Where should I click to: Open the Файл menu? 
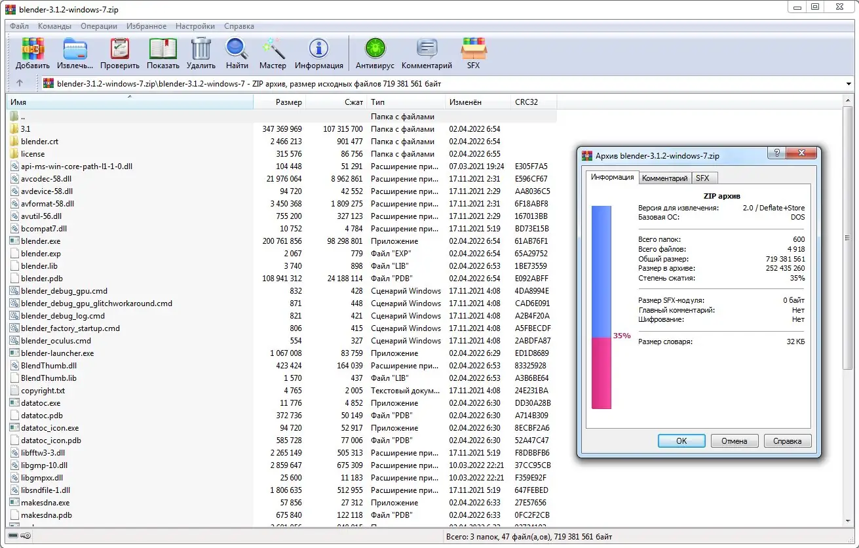pyautogui.click(x=19, y=26)
